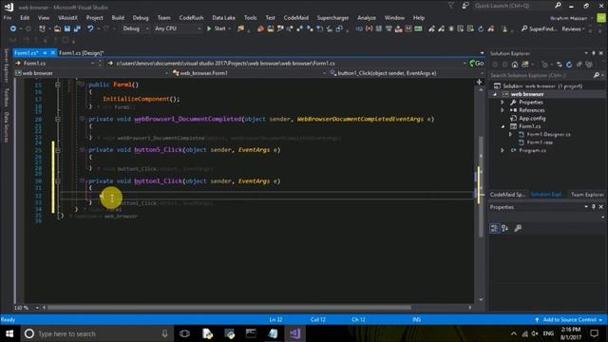Viewport: 608px width, 342px height.
Task: Open the Supercharger menu
Action: click(332, 18)
